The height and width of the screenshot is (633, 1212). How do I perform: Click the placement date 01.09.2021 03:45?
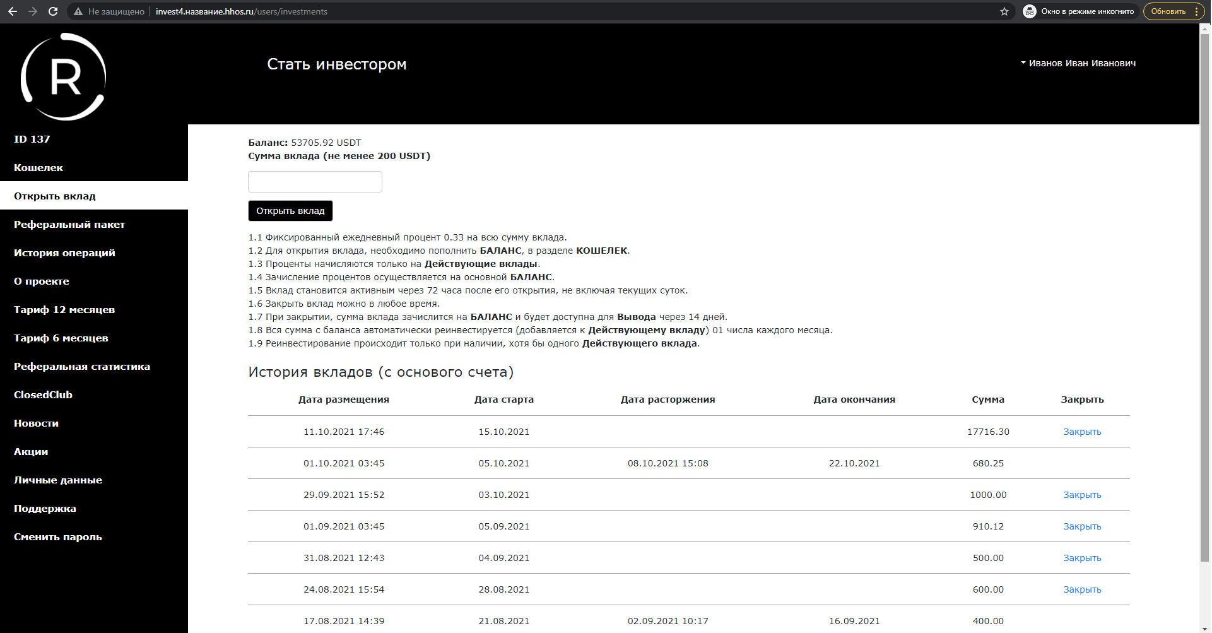coord(344,526)
